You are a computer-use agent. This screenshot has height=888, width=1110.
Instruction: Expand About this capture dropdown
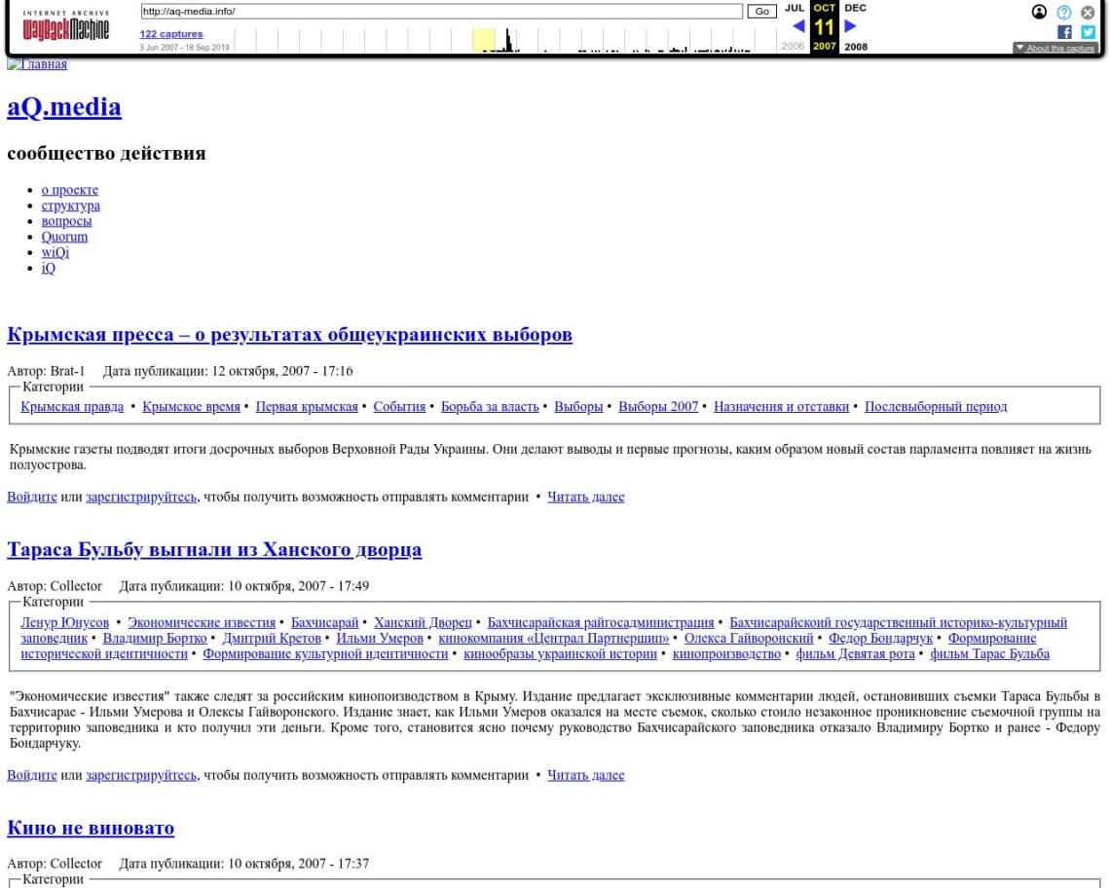pos(1054,48)
